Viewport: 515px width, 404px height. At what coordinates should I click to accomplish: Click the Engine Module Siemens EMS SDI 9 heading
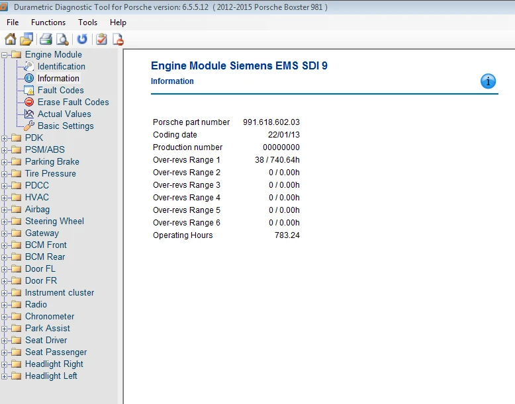(239, 65)
